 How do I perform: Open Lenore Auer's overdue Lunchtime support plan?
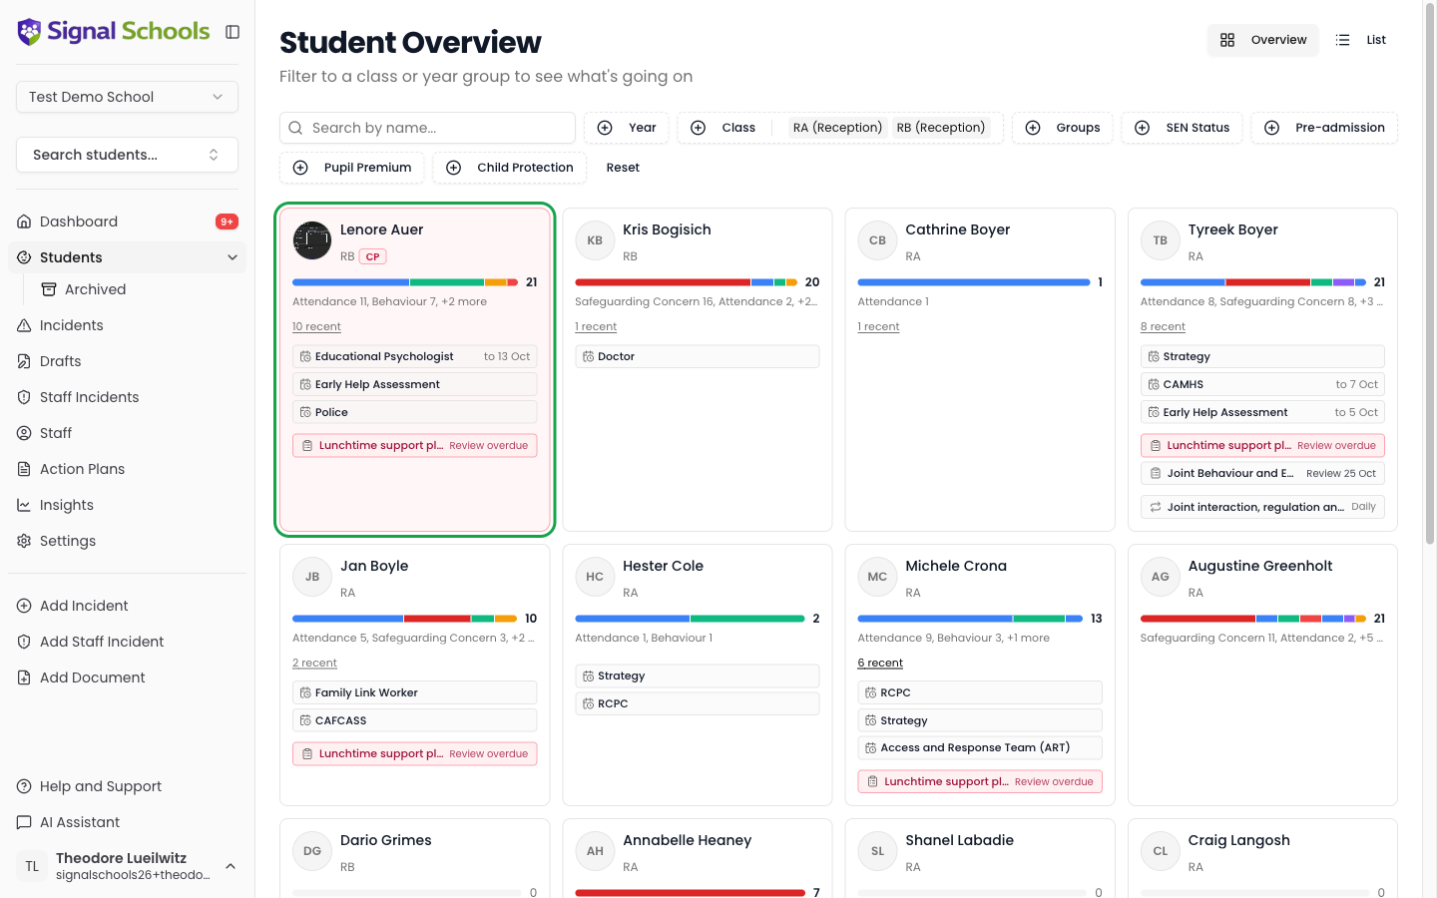point(414,445)
